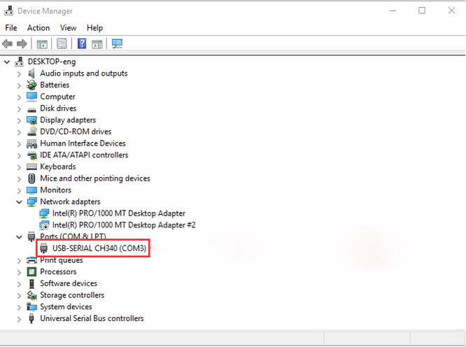Viewport: 466px width, 347px height.
Task: Select Intel(R) PRO/1000 MT Desktop Adapter
Action: click(x=118, y=213)
